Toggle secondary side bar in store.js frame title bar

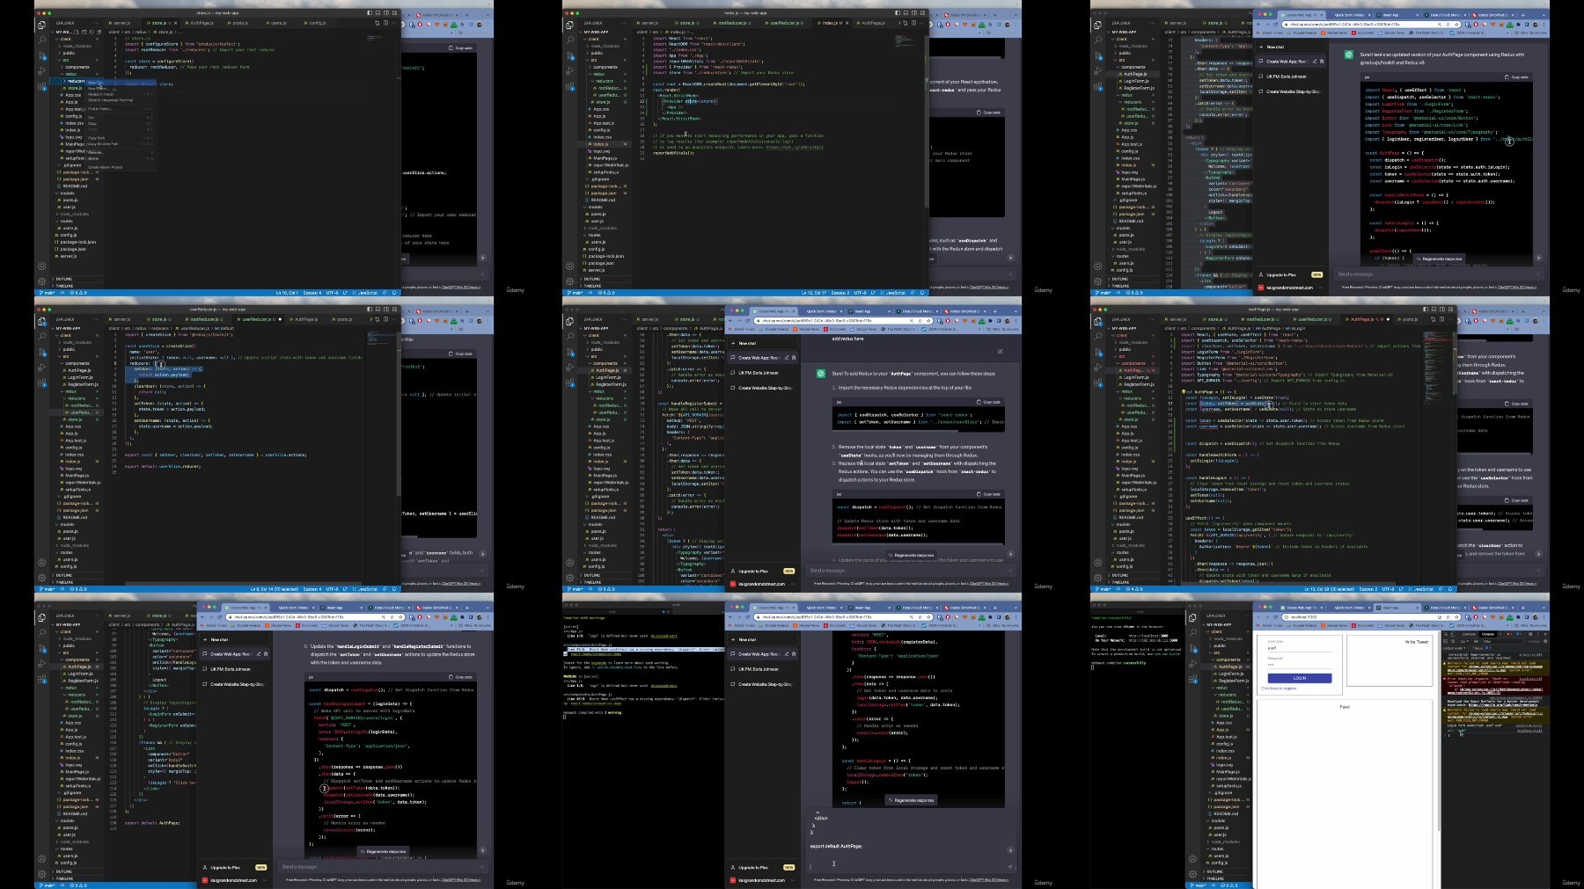point(386,13)
